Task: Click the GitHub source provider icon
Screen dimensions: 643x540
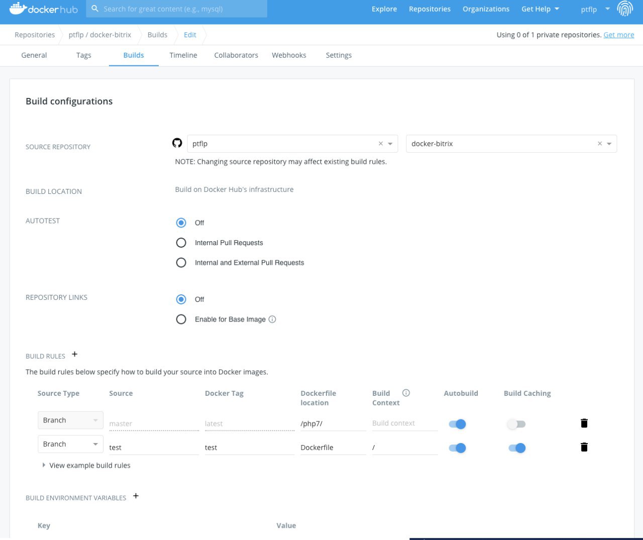Action: click(x=177, y=143)
